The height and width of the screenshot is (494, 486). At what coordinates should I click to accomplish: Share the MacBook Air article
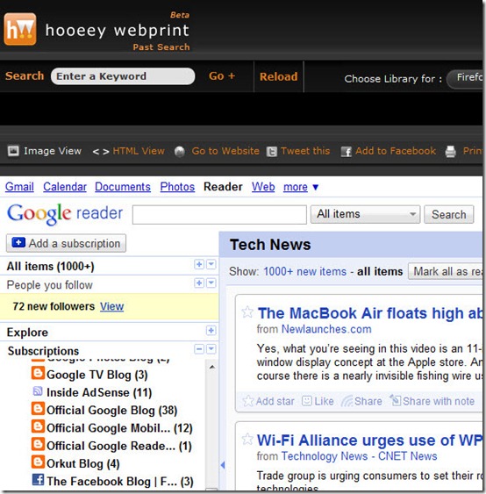[361, 401]
